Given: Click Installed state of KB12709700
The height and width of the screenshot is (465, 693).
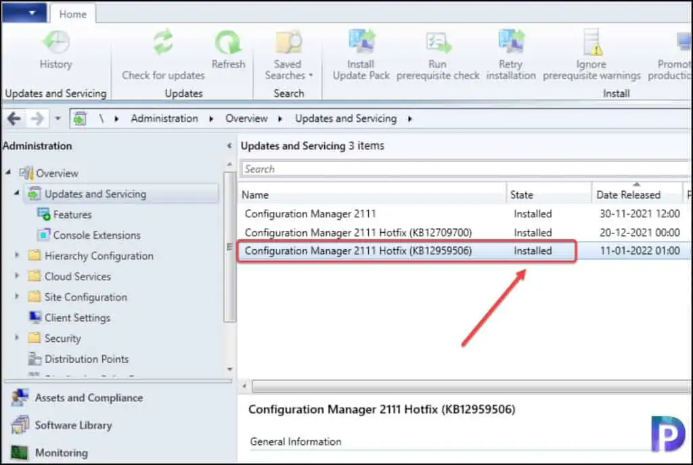Looking at the screenshot, I should (x=533, y=233).
